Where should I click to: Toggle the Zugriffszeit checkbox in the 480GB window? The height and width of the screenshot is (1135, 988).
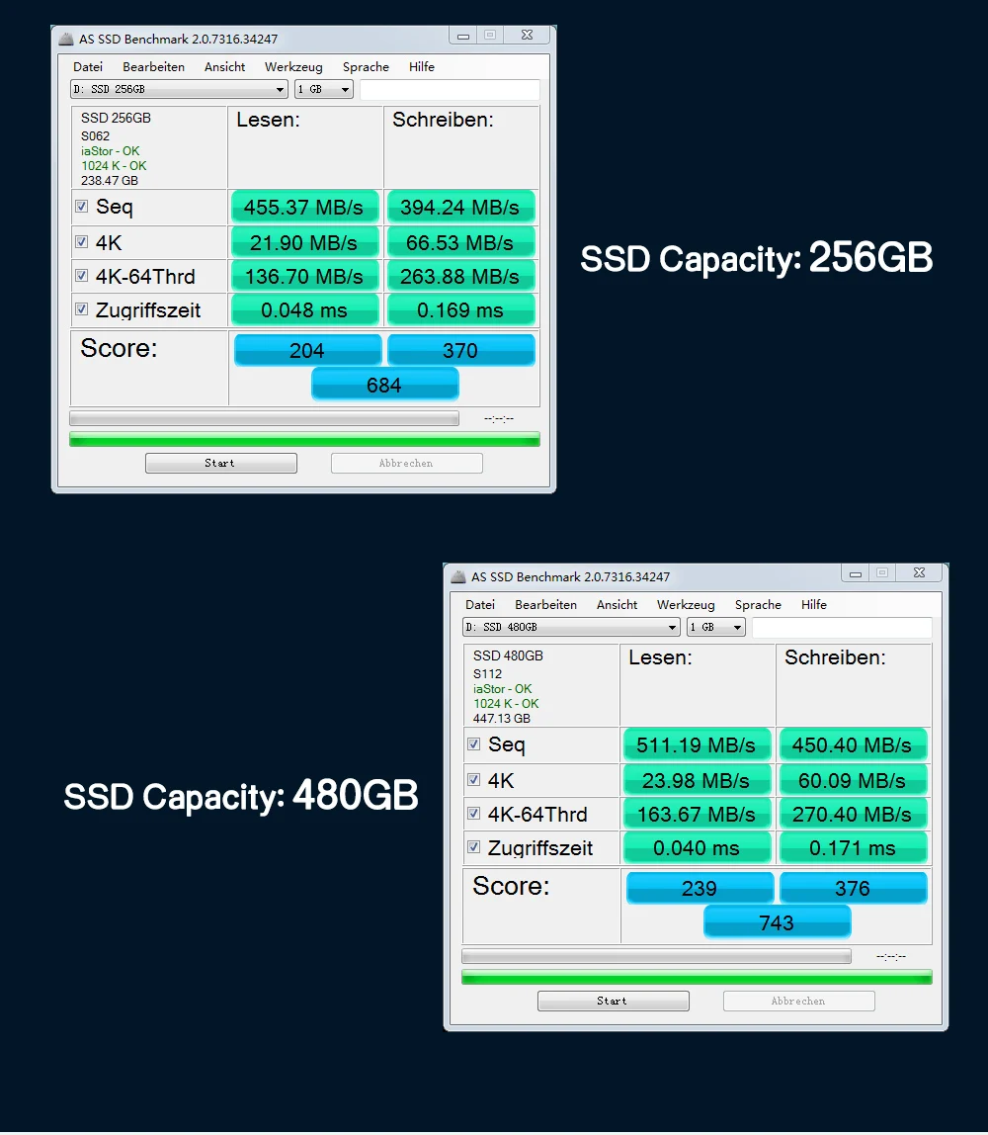coord(474,846)
